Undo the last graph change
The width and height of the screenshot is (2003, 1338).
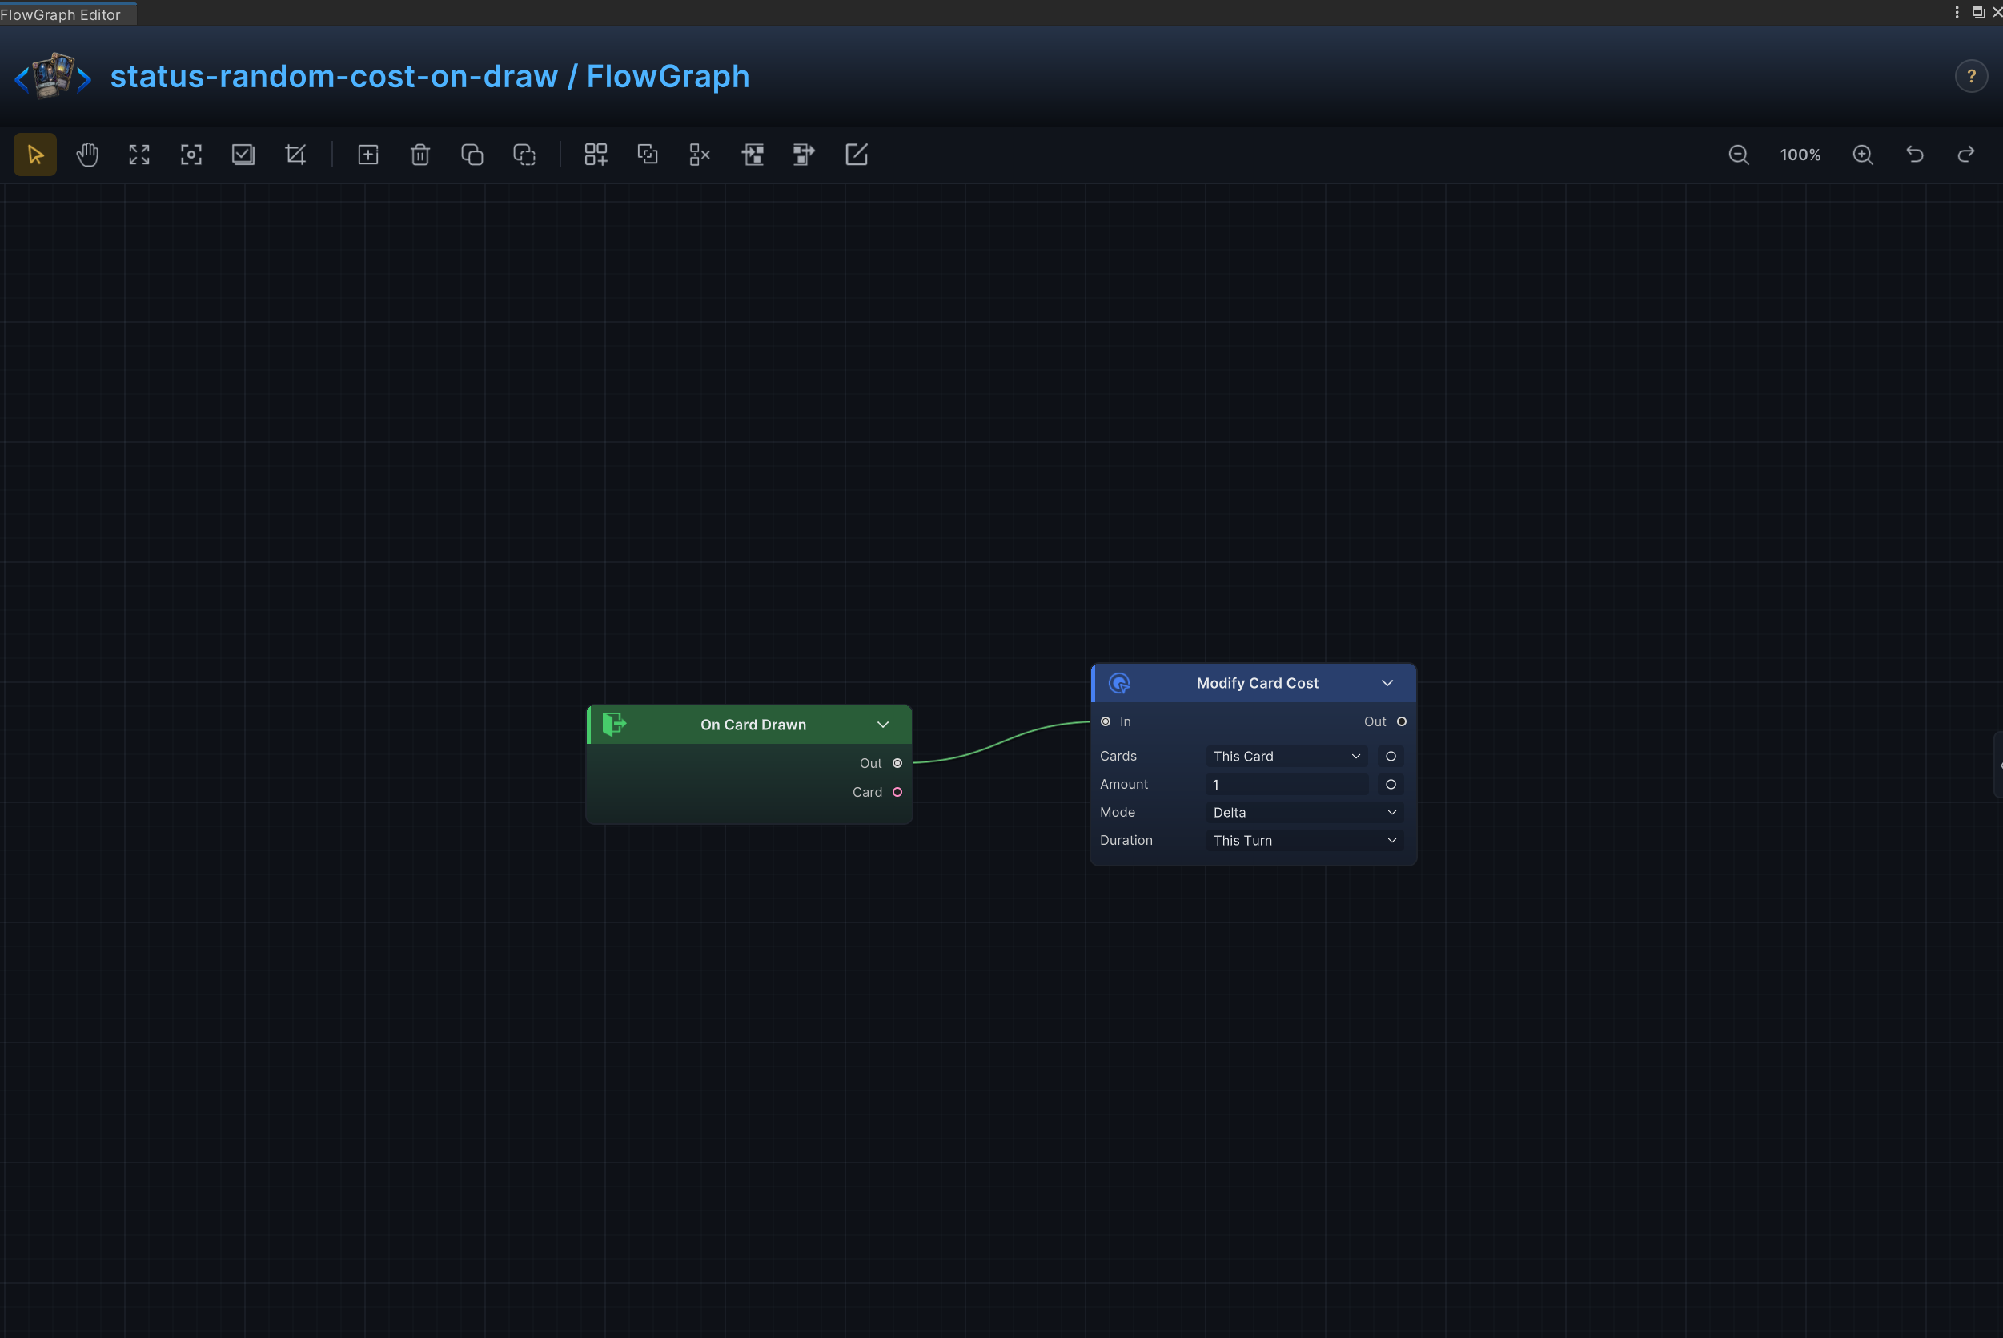[x=1915, y=155]
